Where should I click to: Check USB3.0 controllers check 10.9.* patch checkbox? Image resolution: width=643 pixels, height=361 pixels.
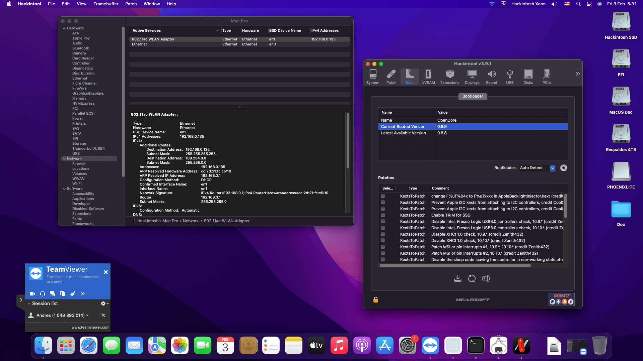[383, 222]
